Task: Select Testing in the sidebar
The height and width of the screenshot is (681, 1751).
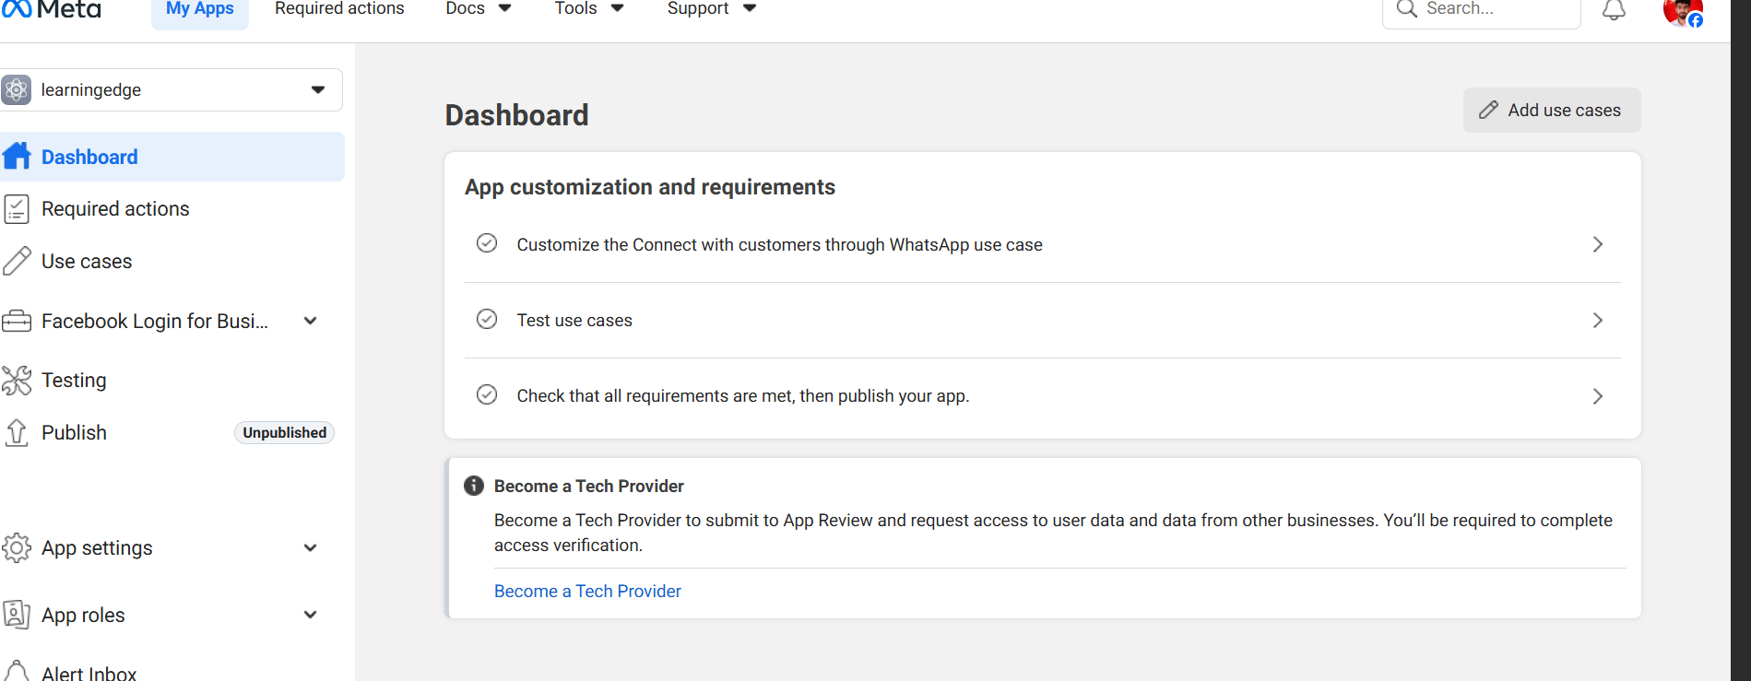Action: coord(172,380)
